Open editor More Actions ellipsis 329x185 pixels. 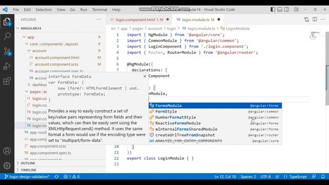[323, 20]
